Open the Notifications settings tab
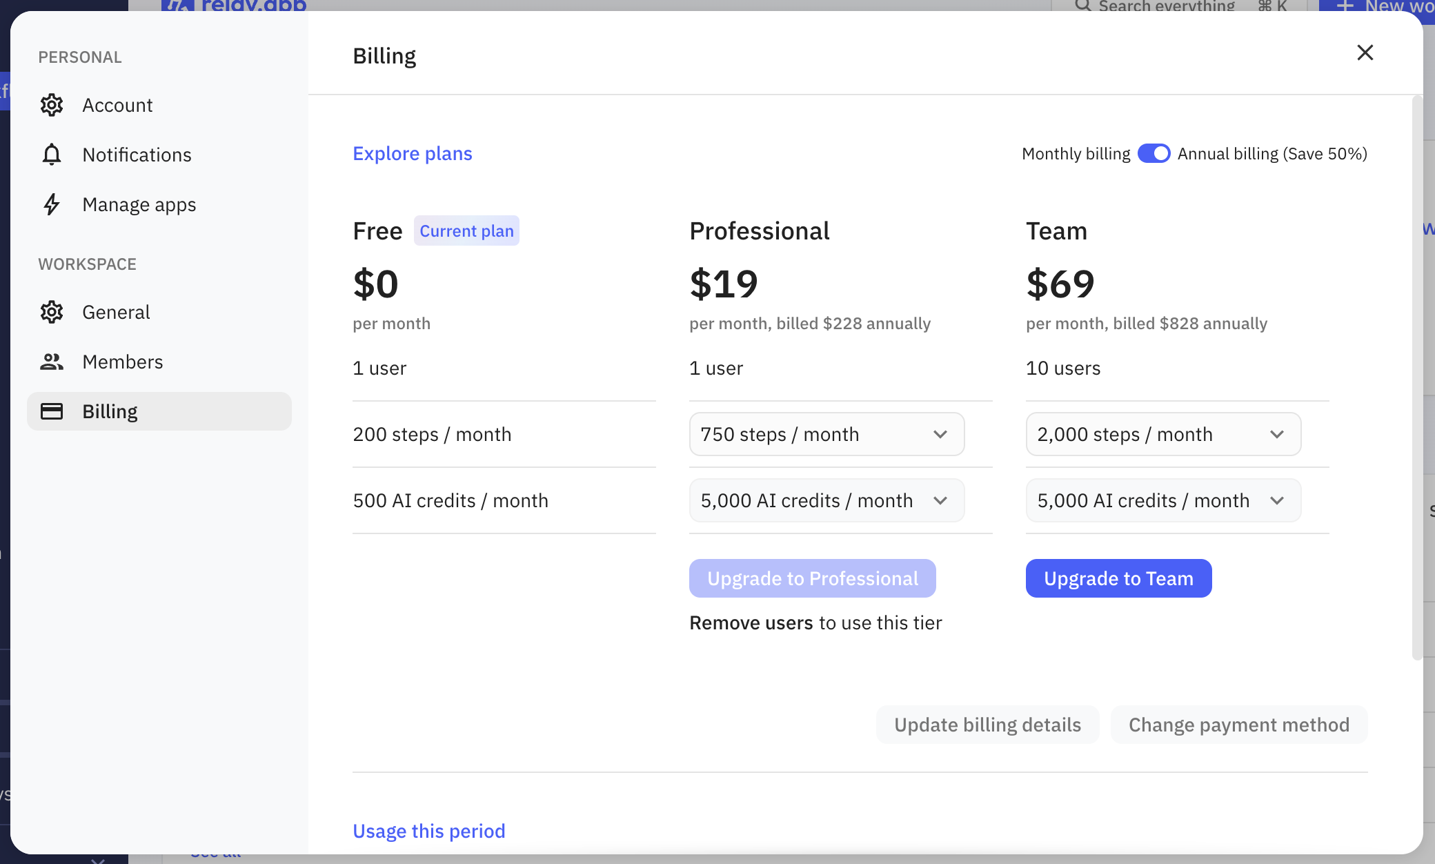Viewport: 1435px width, 864px height. (x=137, y=155)
